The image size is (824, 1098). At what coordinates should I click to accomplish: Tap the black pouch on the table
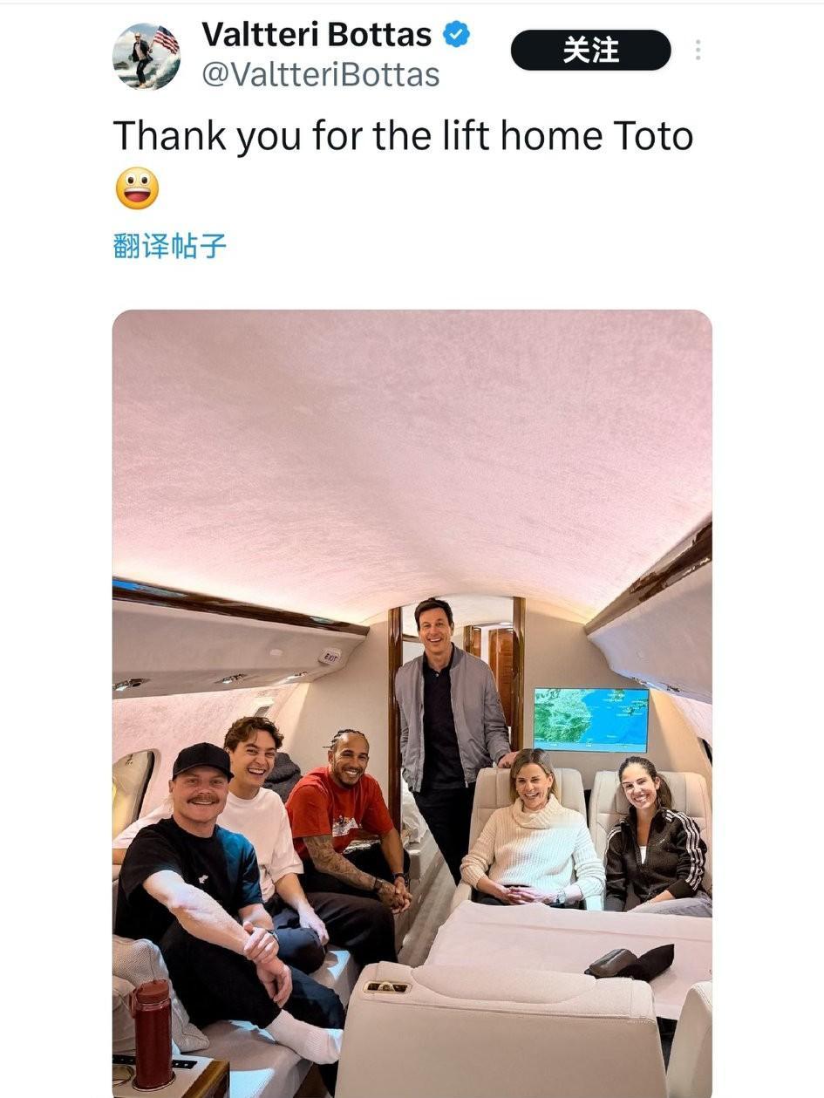[x=630, y=961]
